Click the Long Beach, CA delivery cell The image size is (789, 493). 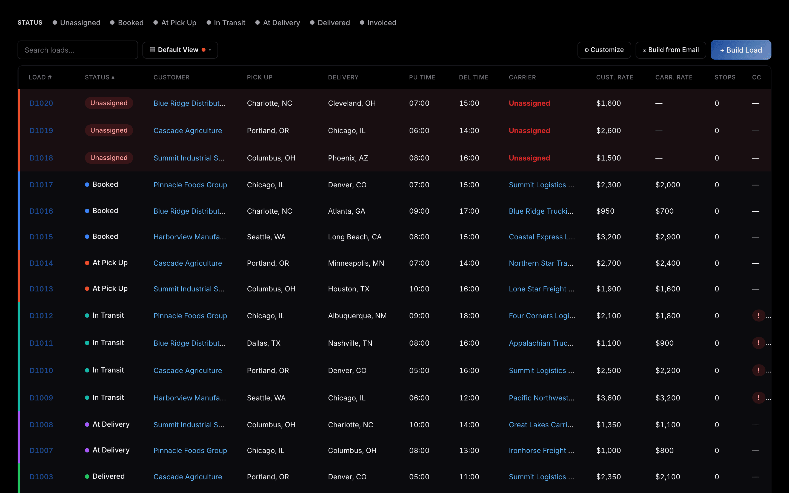tap(355, 237)
